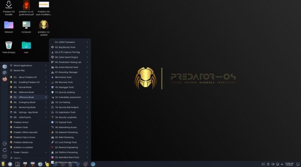This screenshot has width=301, height=167.
Task: Expand 18) Maintaining Access
Action: tap(70, 127)
